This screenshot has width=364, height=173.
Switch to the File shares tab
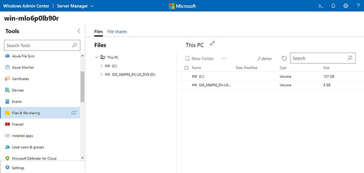click(117, 32)
